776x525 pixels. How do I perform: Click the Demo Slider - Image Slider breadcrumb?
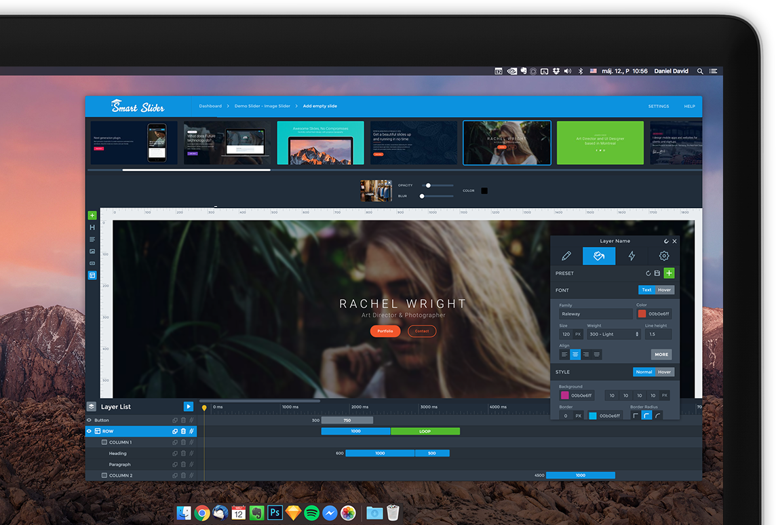pos(263,106)
